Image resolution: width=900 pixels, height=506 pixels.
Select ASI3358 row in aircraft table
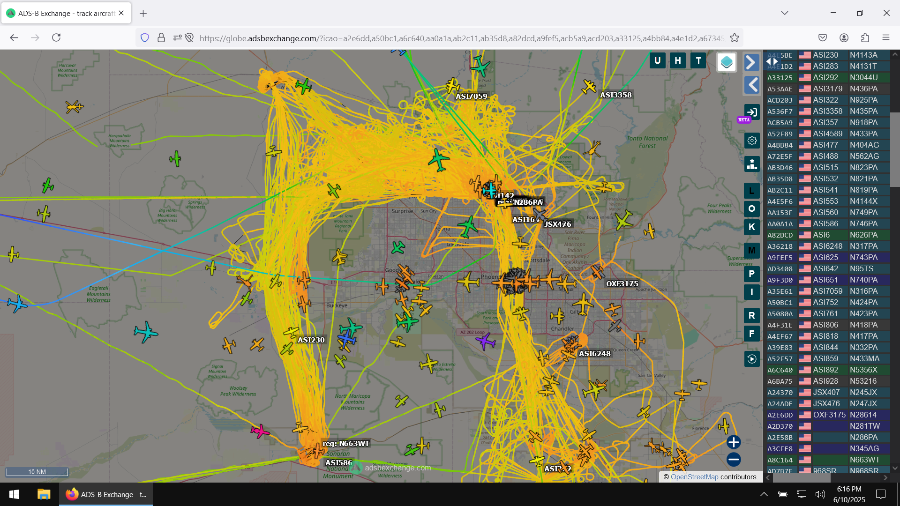pyautogui.click(x=828, y=112)
